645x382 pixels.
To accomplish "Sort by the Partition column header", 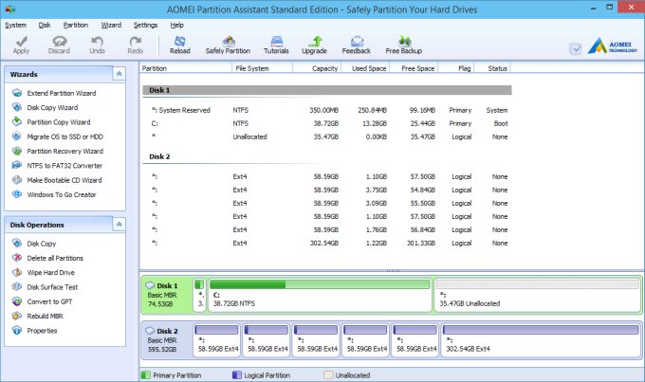I will [x=186, y=68].
